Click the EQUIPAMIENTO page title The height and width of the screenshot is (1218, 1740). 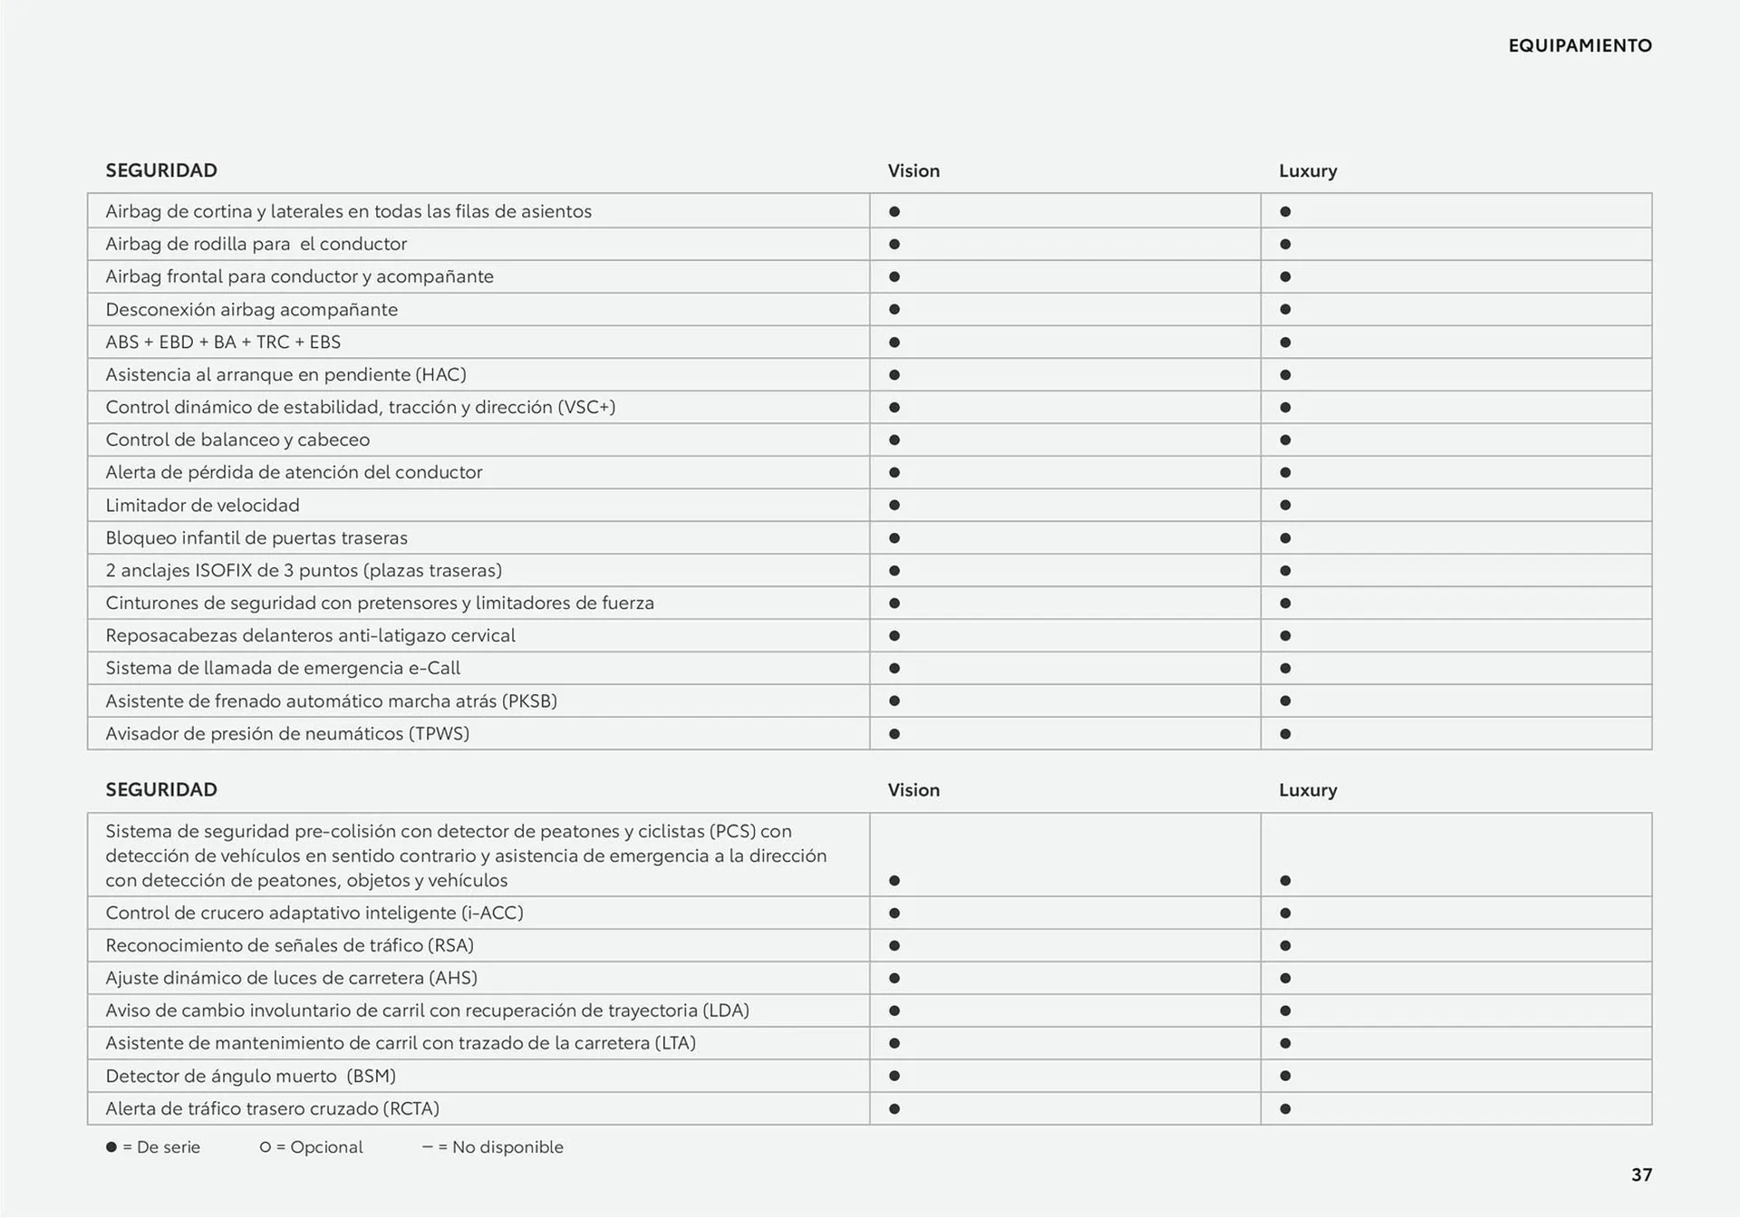pyautogui.click(x=1580, y=45)
